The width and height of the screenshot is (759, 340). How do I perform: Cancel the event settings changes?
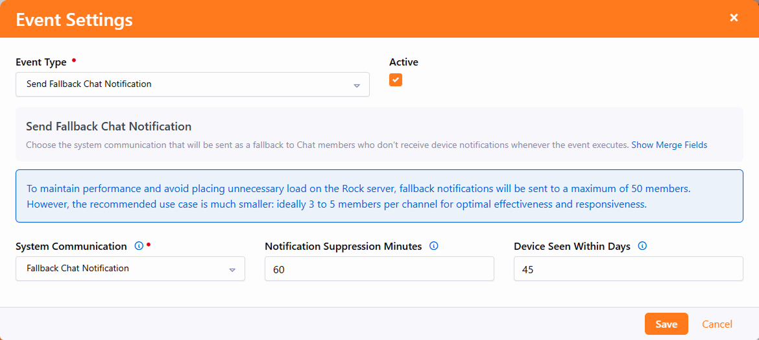(x=717, y=324)
